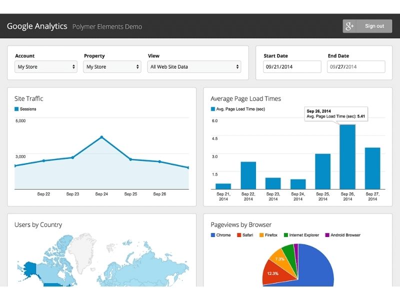Click the Sep 22 data point on traffic line

(x=43, y=160)
